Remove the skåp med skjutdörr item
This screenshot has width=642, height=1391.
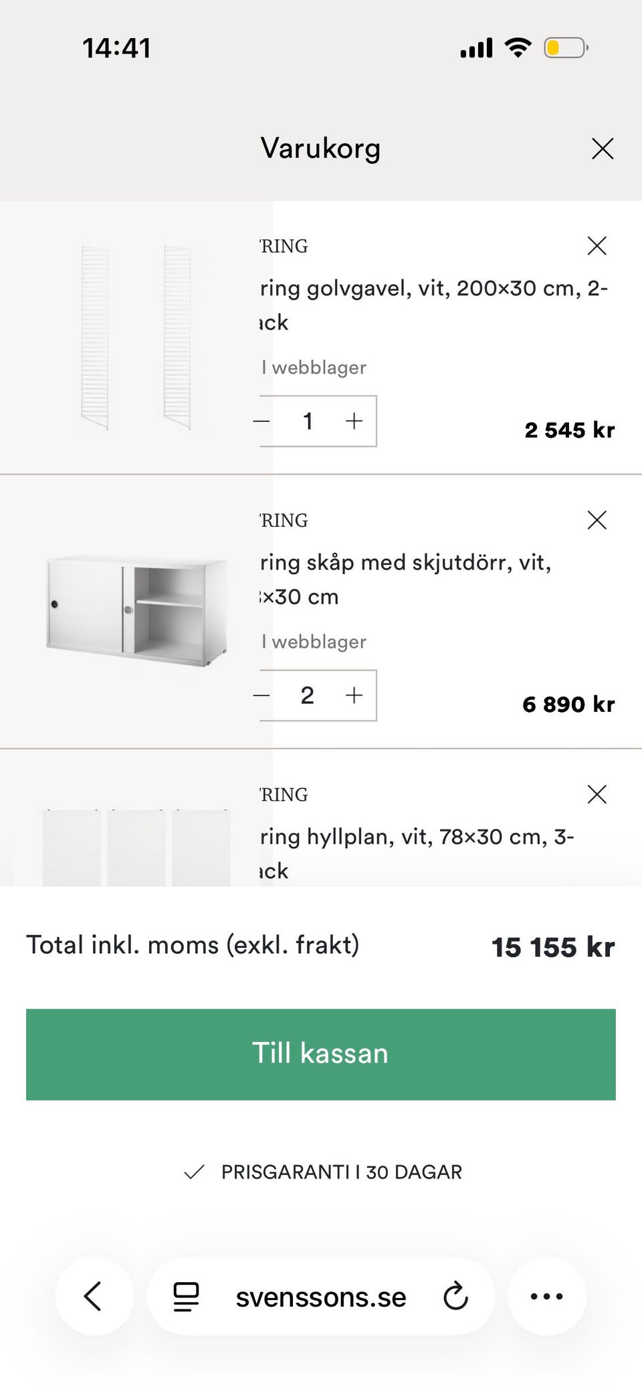click(x=597, y=520)
